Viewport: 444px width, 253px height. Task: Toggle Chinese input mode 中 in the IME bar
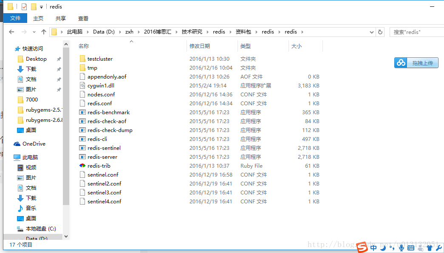click(x=373, y=248)
